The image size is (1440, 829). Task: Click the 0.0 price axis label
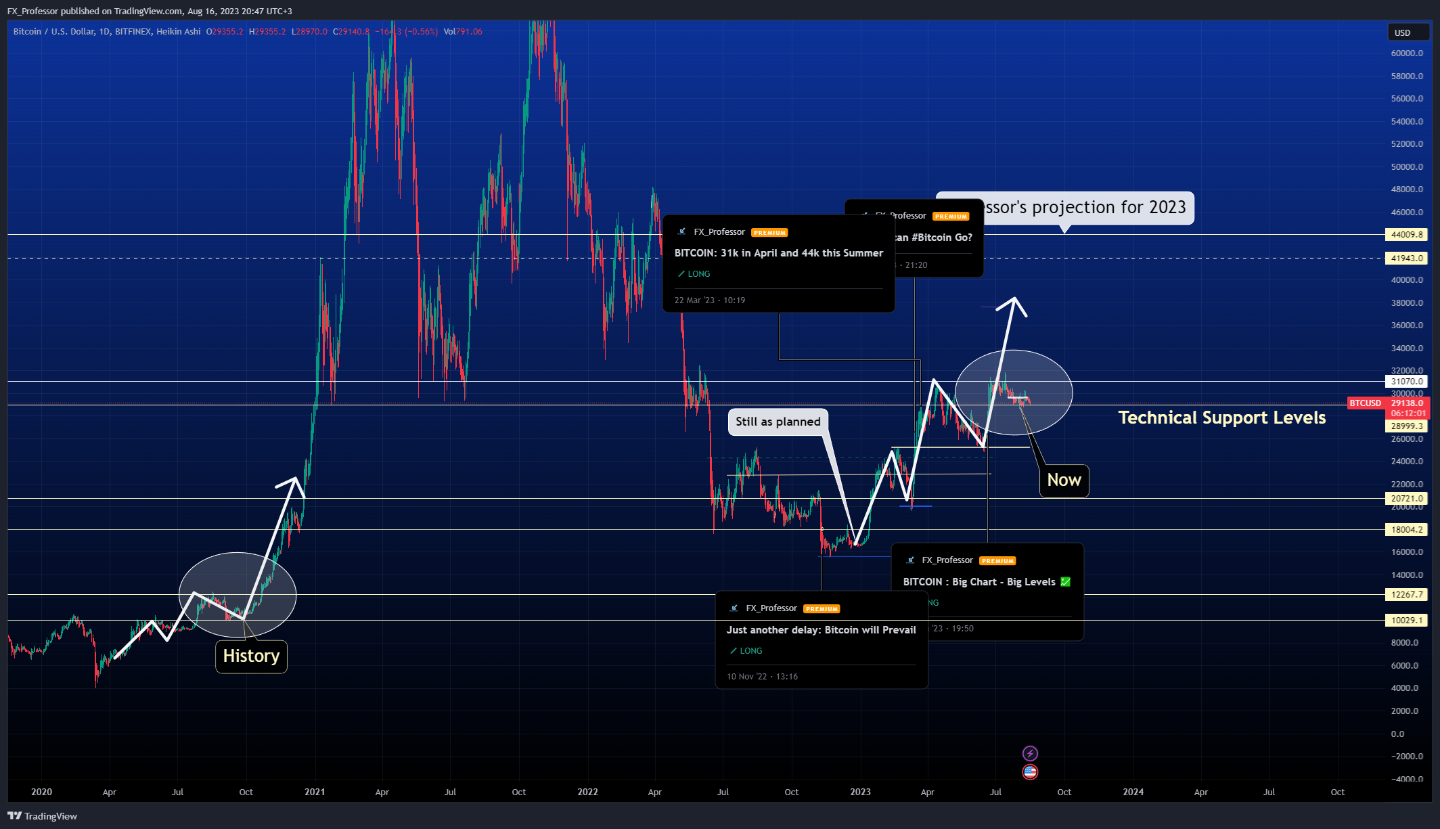tap(1397, 734)
